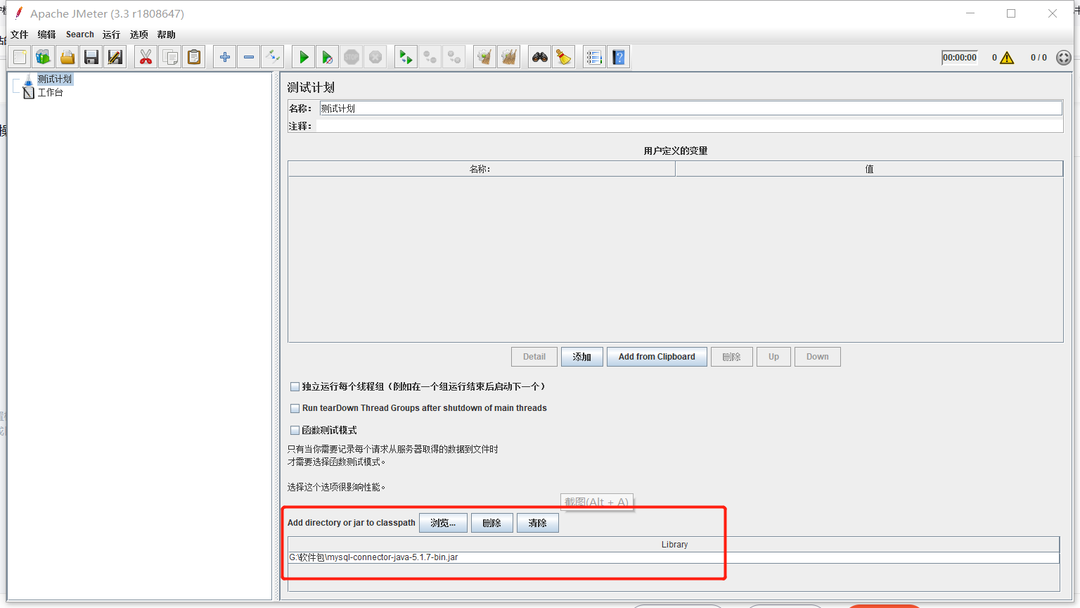1080x608 pixels.
Task: Click the Up button
Action: click(x=773, y=357)
